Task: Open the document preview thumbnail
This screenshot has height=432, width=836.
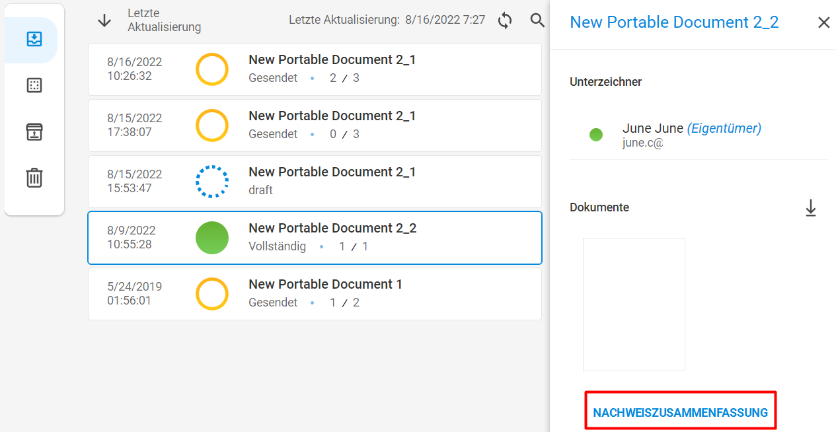Action: pyautogui.click(x=634, y=305)
